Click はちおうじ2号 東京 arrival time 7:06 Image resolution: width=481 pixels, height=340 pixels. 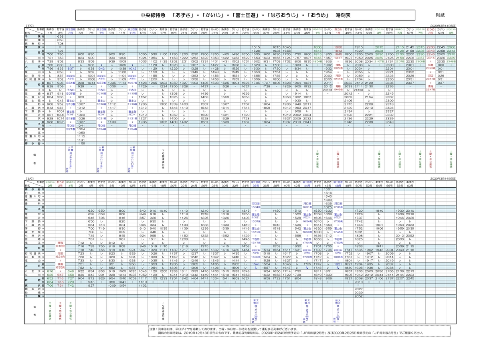point(50,286)
